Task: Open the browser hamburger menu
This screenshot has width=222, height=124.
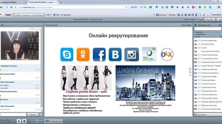Action: point(219,7)
